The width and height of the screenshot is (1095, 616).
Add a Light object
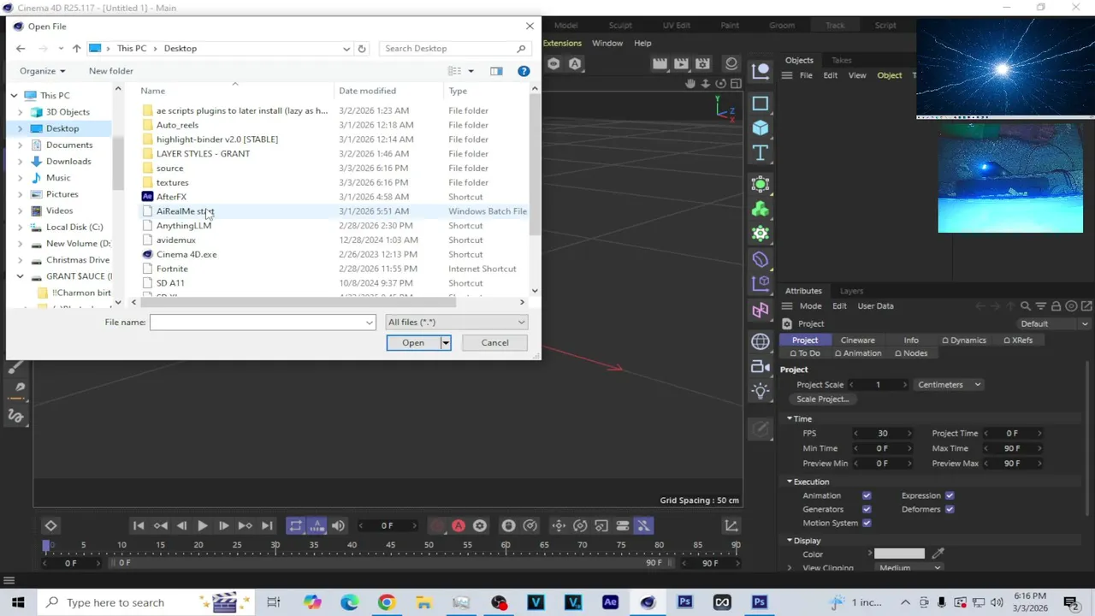(760, 391)
